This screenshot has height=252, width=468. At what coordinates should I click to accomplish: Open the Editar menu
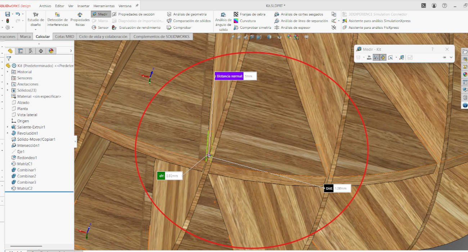tap(60, 6)
